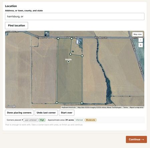Image resolution: width=150 pixels, height=148 pixels.
Task: Click Done placing corners
Action: click(x=19, y=113)
